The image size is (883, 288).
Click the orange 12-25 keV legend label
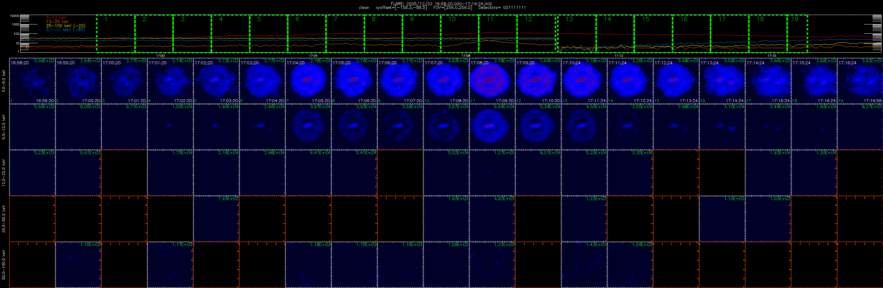[x=58, y=21]
